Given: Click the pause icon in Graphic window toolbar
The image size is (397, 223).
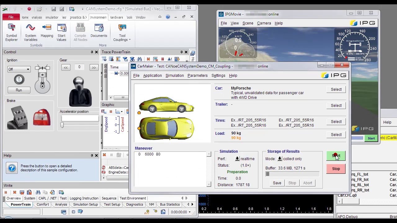Looking at the screenshot, I should point(111,111).
